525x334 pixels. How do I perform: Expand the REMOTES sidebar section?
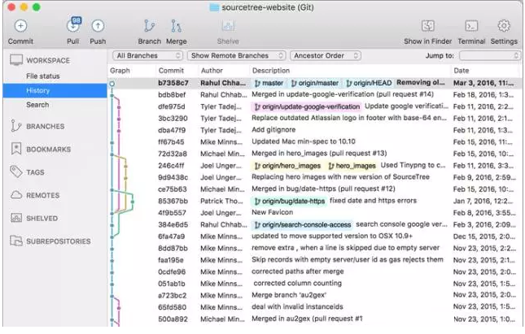(x=43, y=195)
